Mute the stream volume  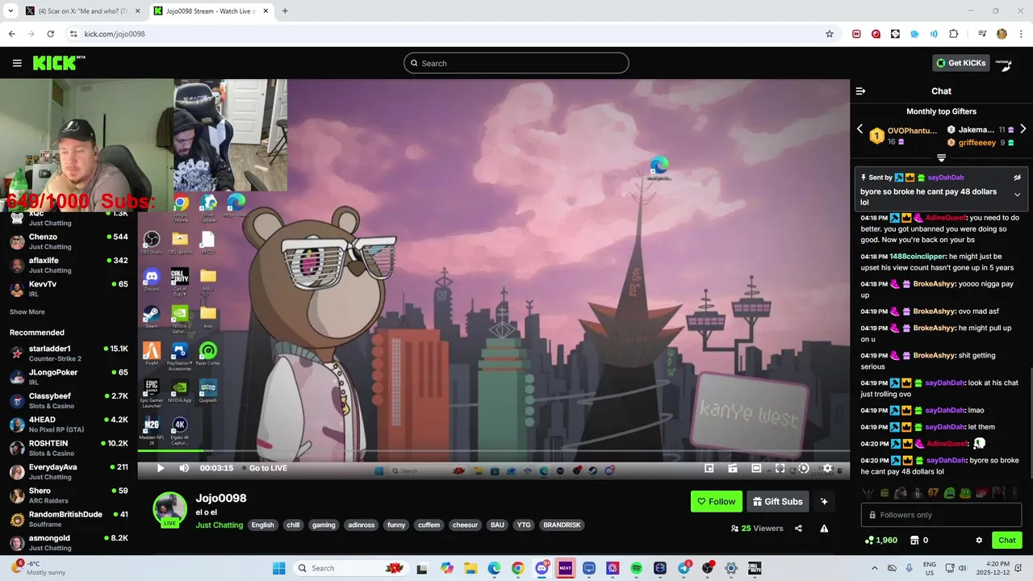coord(184,468)
